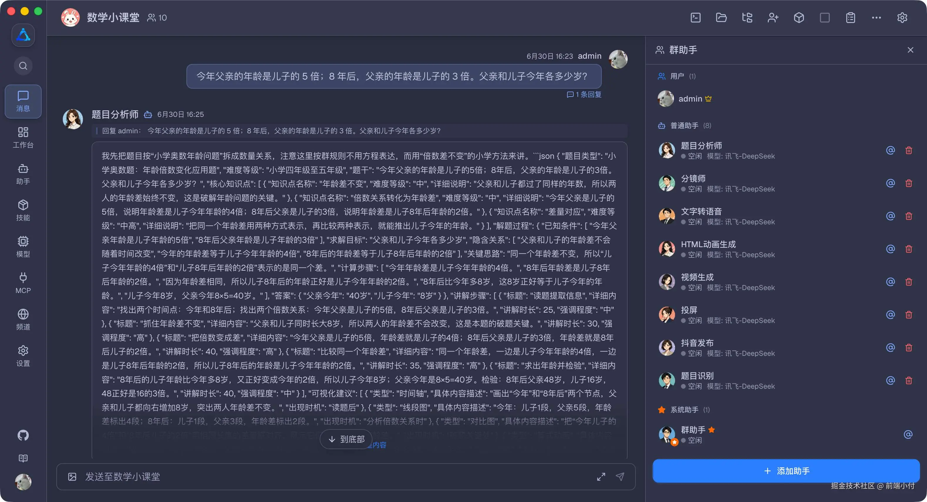This screenshot has height=502, width=927.
Task: Click the 普通助手 section header
Action: [x=684, y=126]
